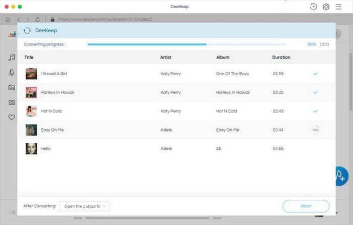Select the song title Easy On Me
This screenshot has height=225, width=353.
point(52,130)
